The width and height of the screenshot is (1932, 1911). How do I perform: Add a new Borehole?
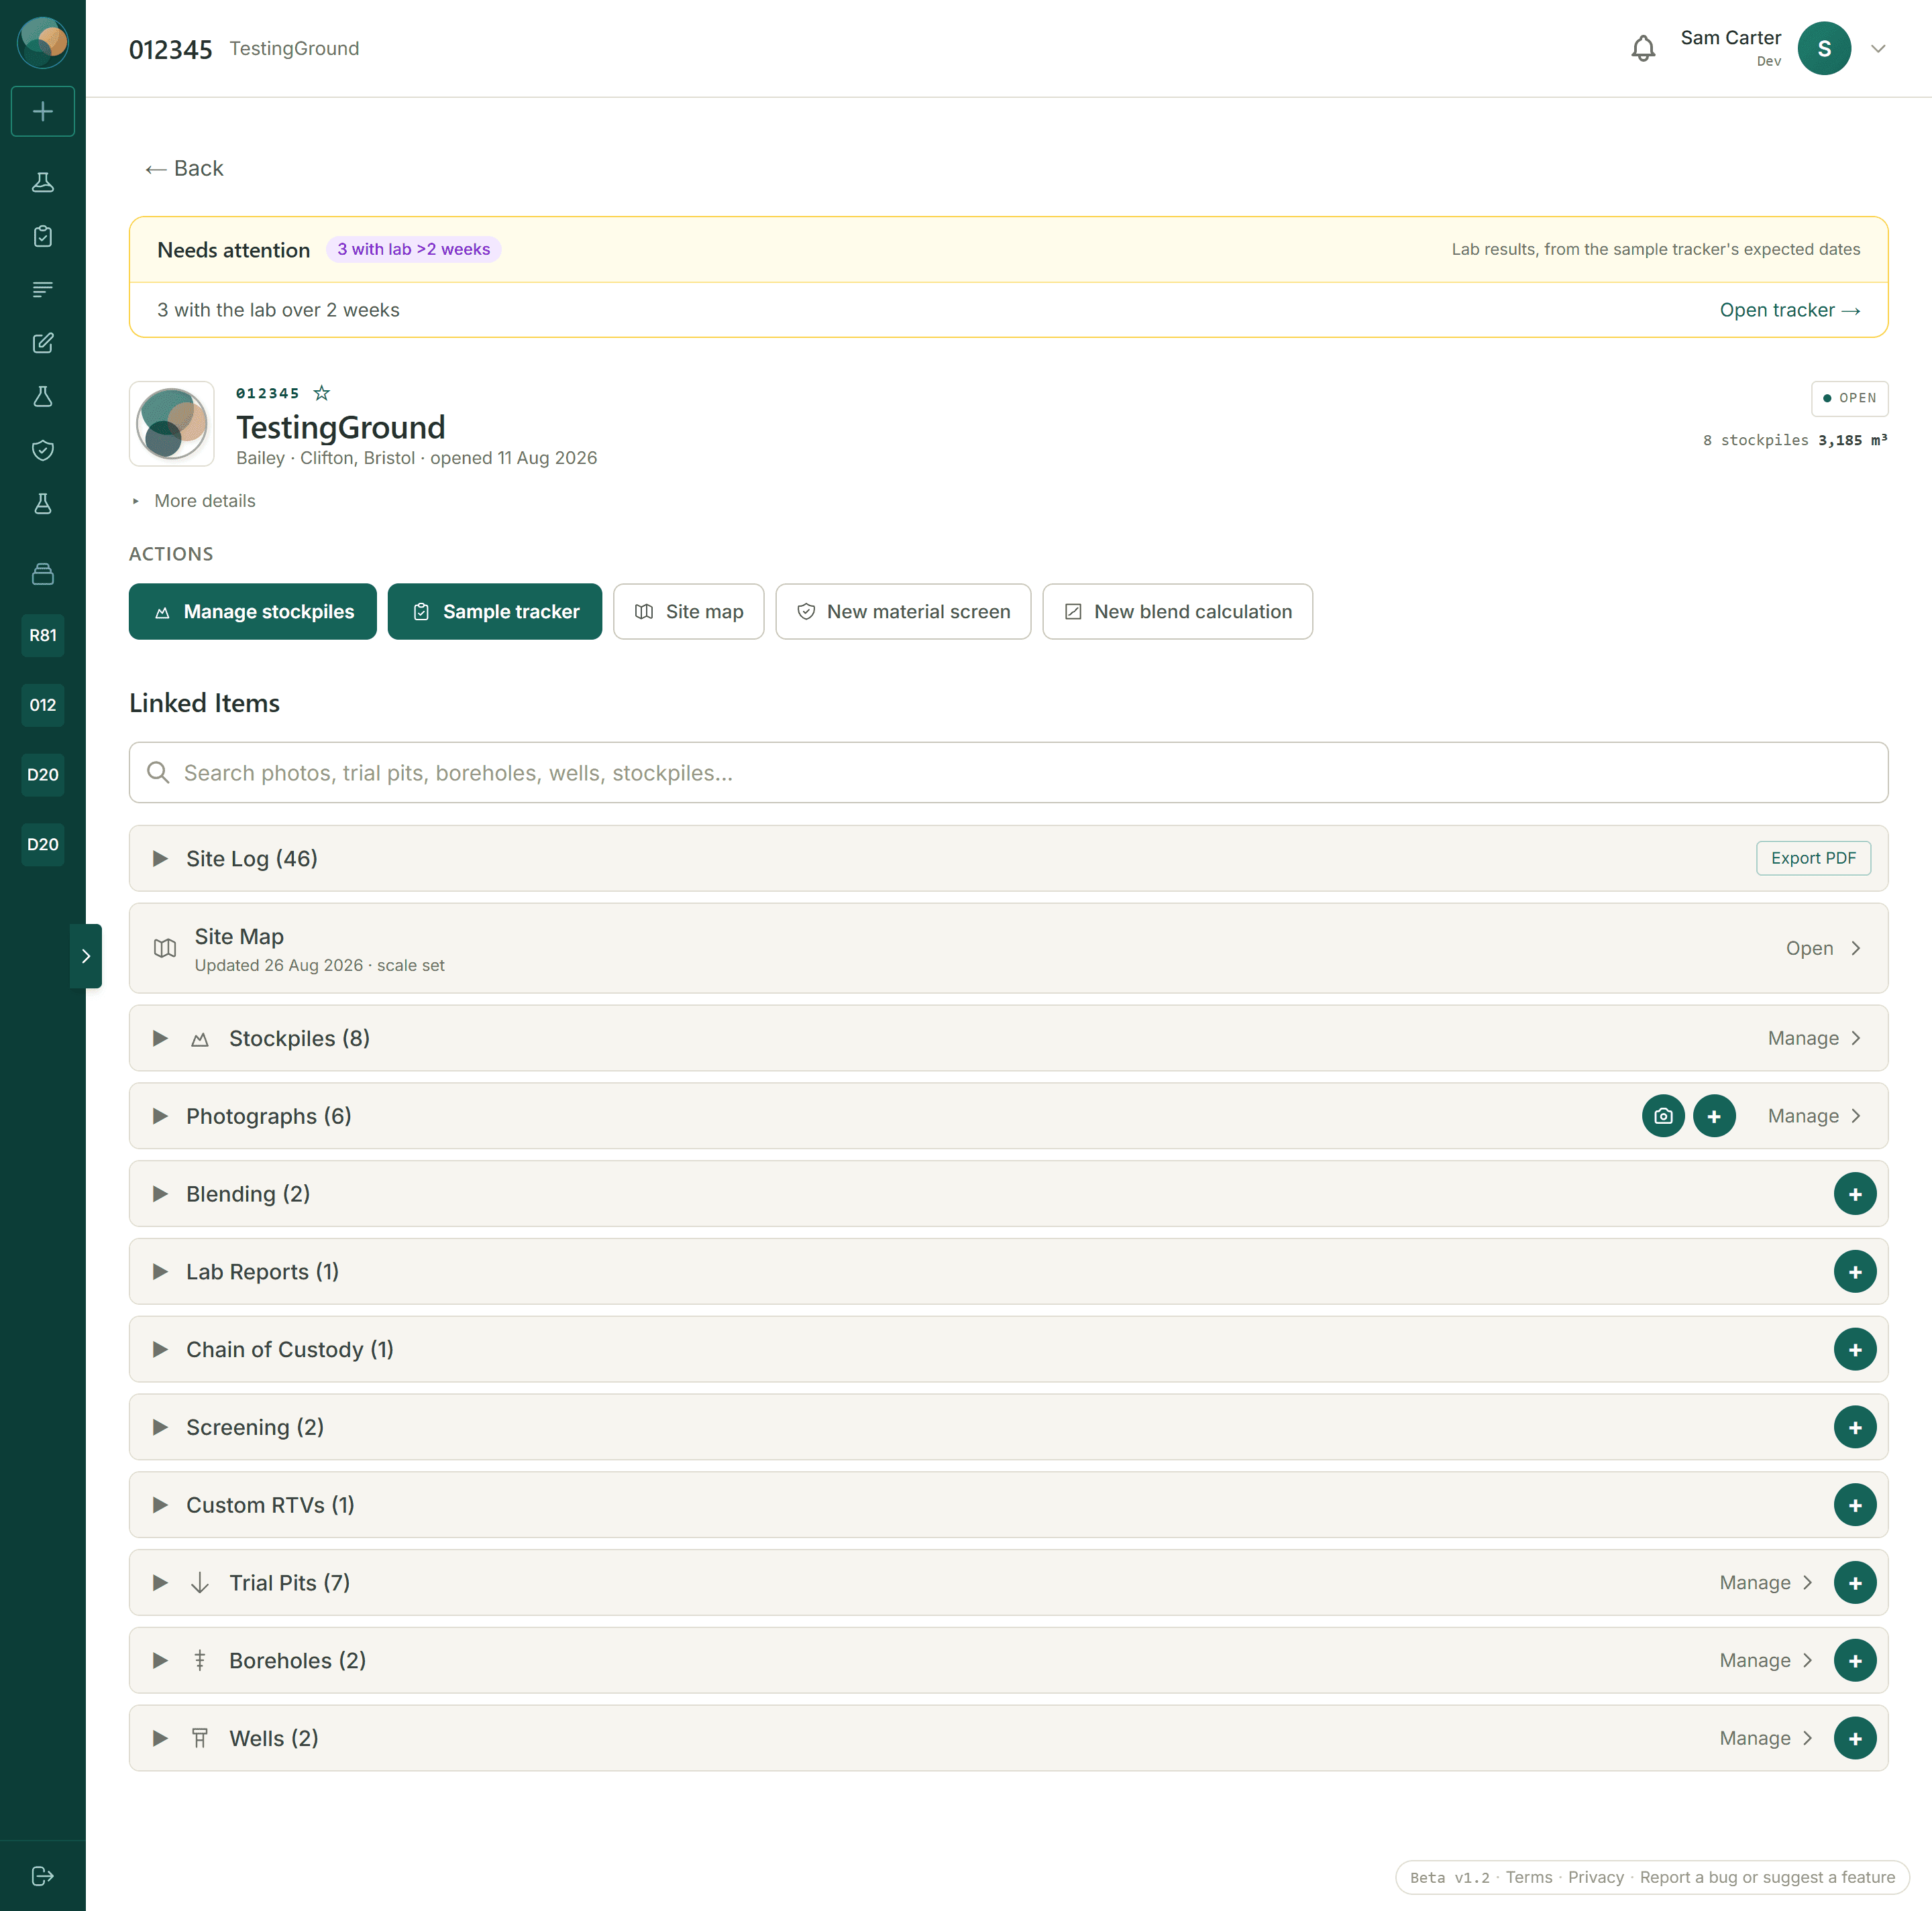[1855, 1660]
